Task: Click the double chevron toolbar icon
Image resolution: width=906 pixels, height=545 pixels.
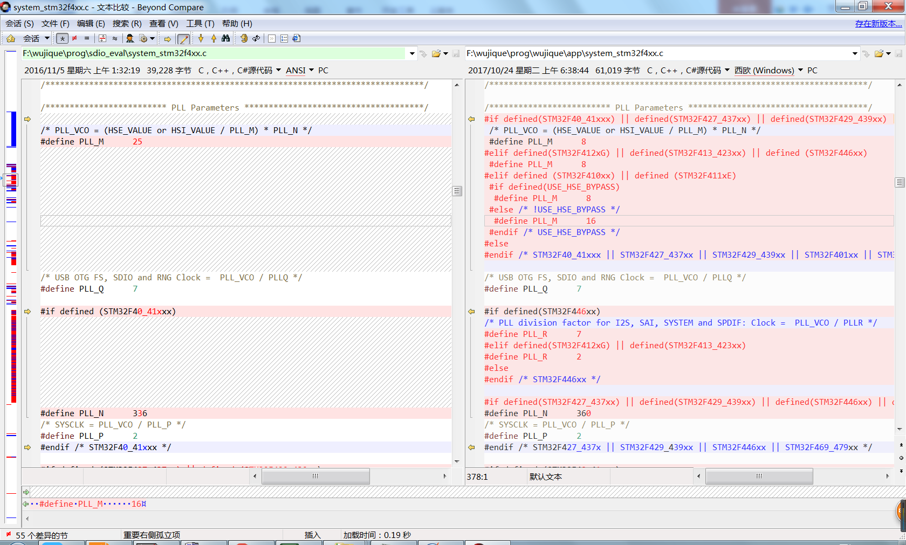Action: [272, 38]
